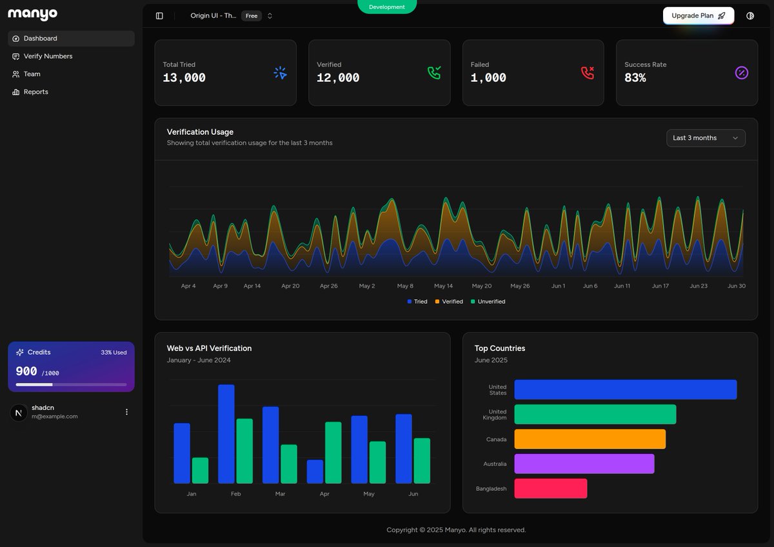Click the Success Rate 83% value
The height and width of the screenshot is (547, 774).
click(x=635, y=78)
